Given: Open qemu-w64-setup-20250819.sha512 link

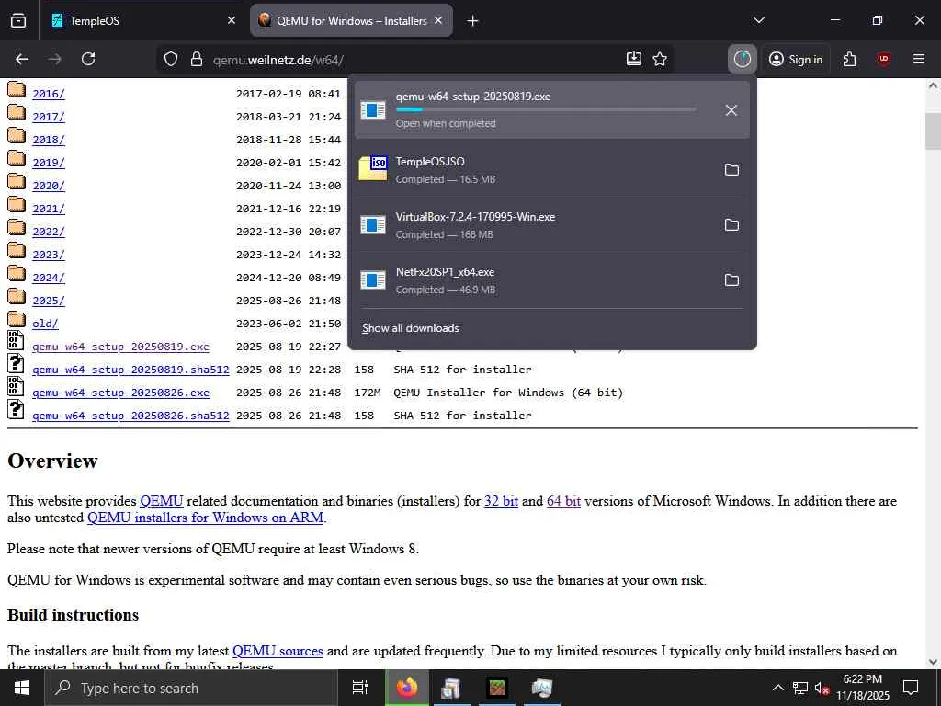Looking at the screenshot, I should (x=130, y=370).
